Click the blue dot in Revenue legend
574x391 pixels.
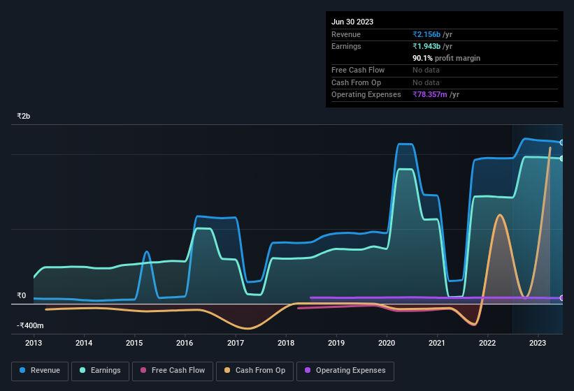pyautogui.click(x=22, y=370)
